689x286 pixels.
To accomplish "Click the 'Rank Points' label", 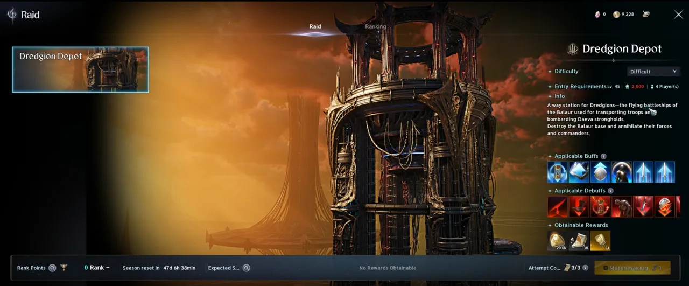I will click(x=31, y=268).
